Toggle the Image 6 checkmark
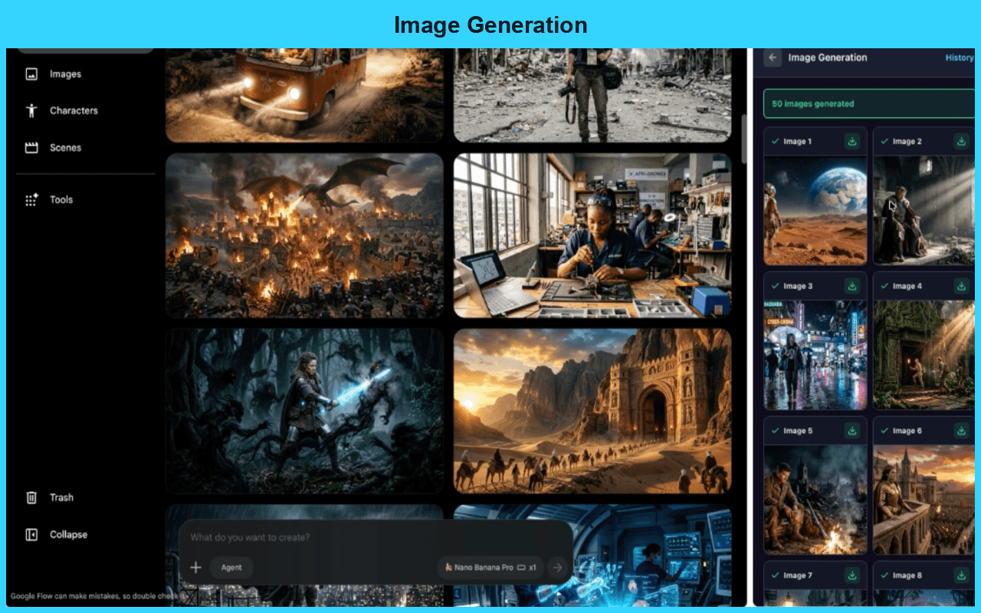This screenshot has height=613, width=981. [884, 431]
